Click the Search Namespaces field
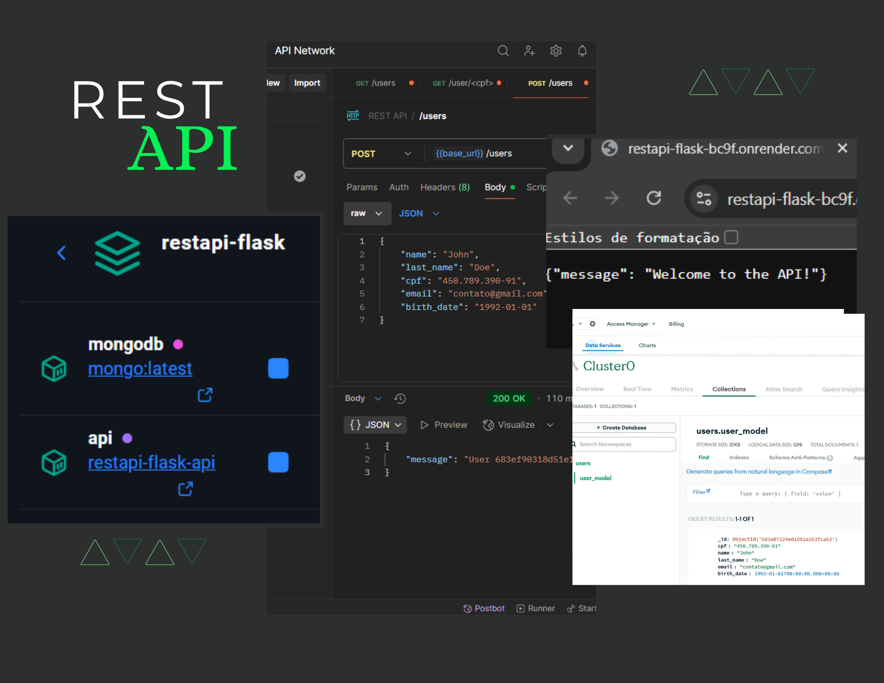This screenshot has height=683, width=884. click(x=624, y=444)
